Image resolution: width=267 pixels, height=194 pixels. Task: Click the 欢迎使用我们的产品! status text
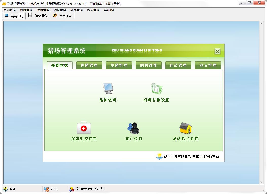coord(90,189)
